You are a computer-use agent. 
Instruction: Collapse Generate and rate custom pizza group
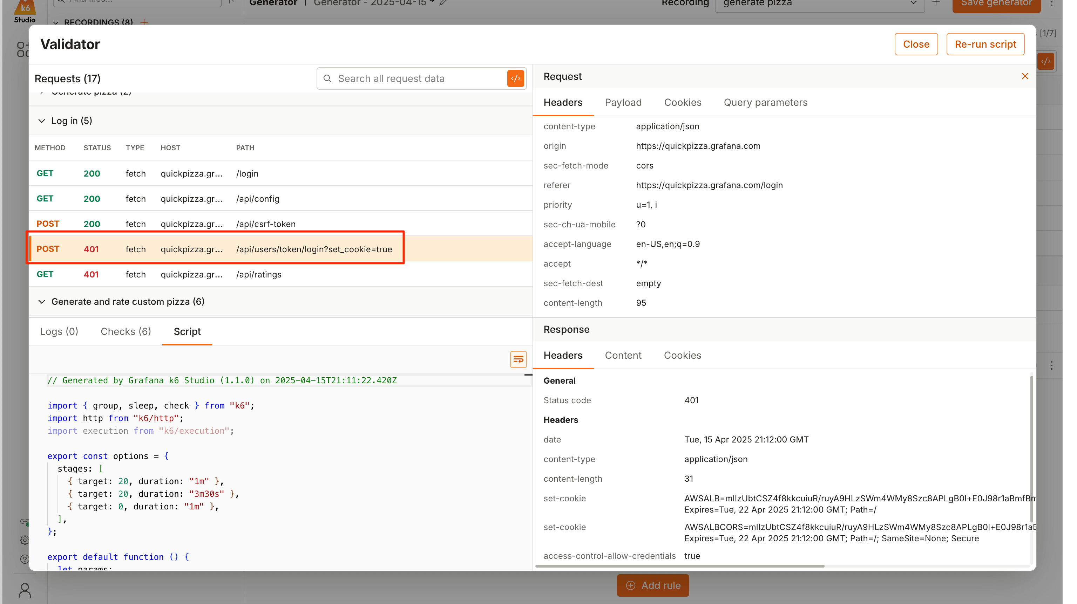click(42, 302)
